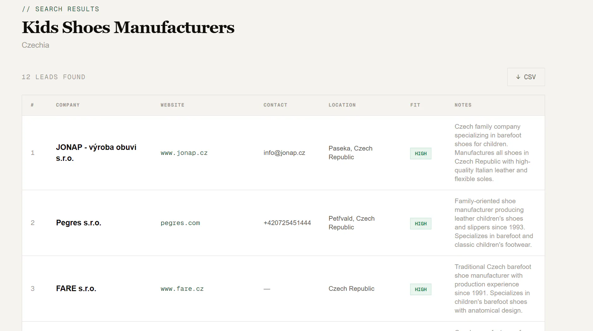This screenshot has height=331, width=593.
Task: Click the NOTES column header
Action: (x=463, y=105)
